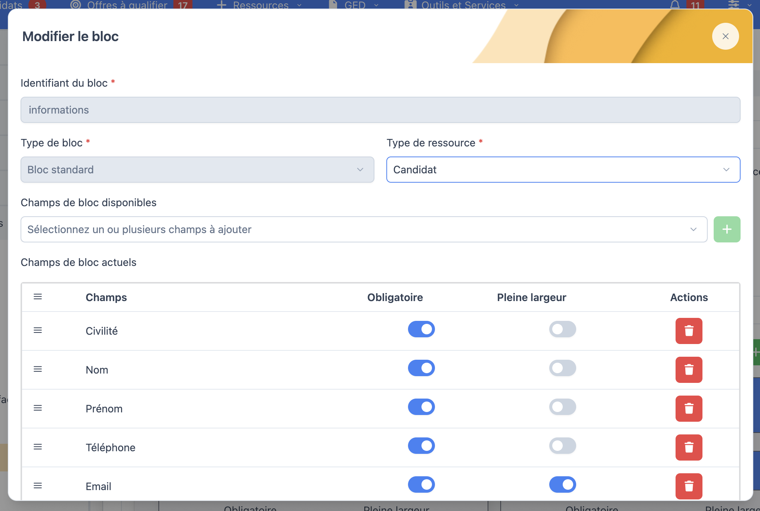Click the Actions column header

[689, 297]
